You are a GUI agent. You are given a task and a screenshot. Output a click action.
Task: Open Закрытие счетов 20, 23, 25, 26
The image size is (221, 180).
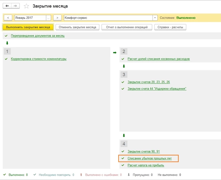pyautogui.click(x=149, y=82)
